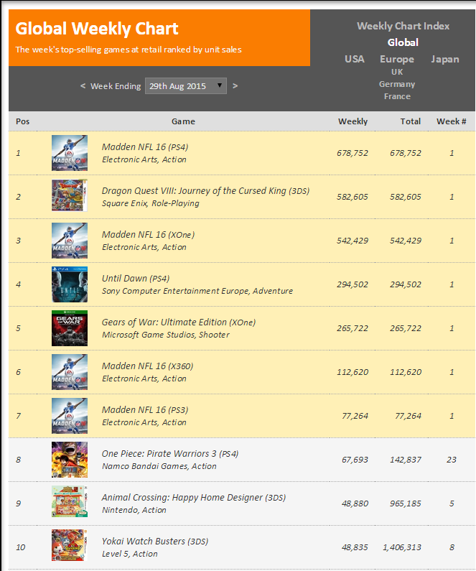This screenshot has height=571, width=476.
Task: Click Dragon Quest VIII: Journey of the Cursed King title
Action: coord(205,191)
